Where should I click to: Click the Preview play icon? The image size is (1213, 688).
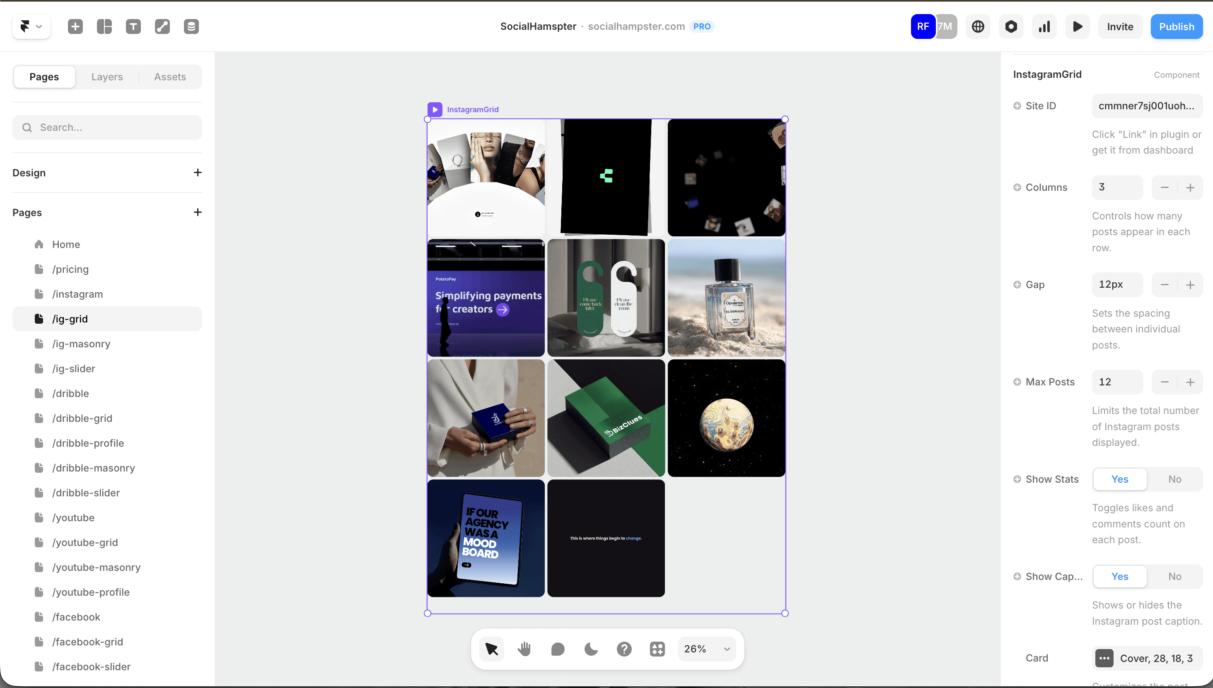click(x=1077, y=26)
